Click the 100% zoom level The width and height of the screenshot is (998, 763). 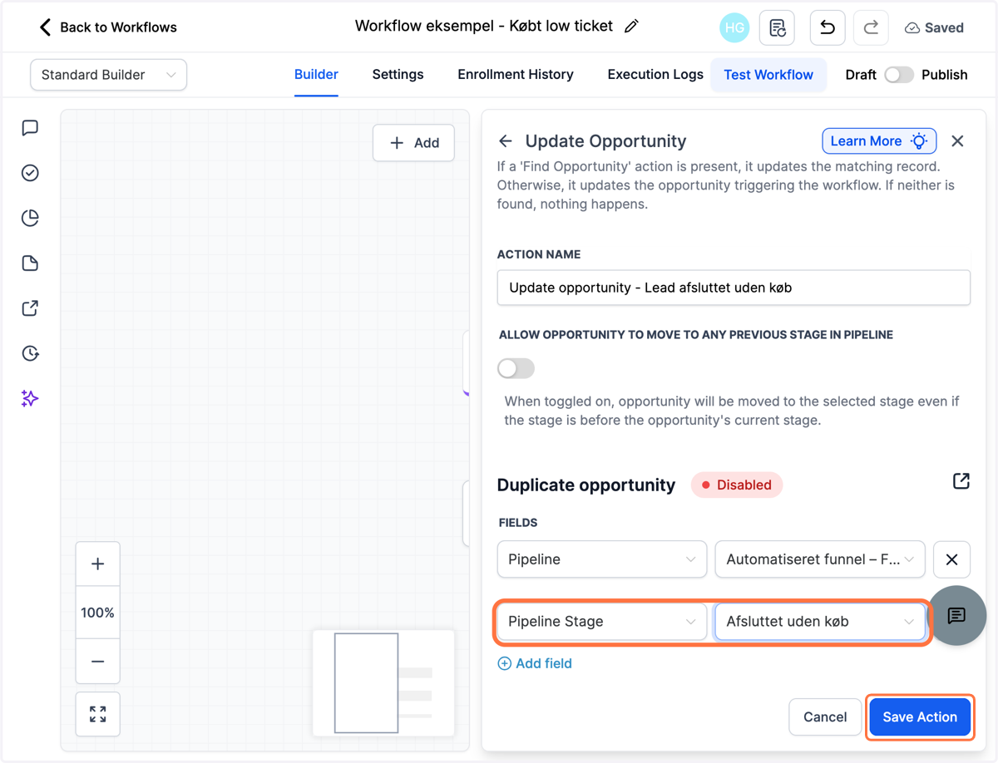(97, 613)
